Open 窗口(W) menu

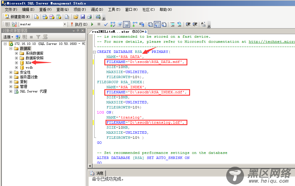131,10
